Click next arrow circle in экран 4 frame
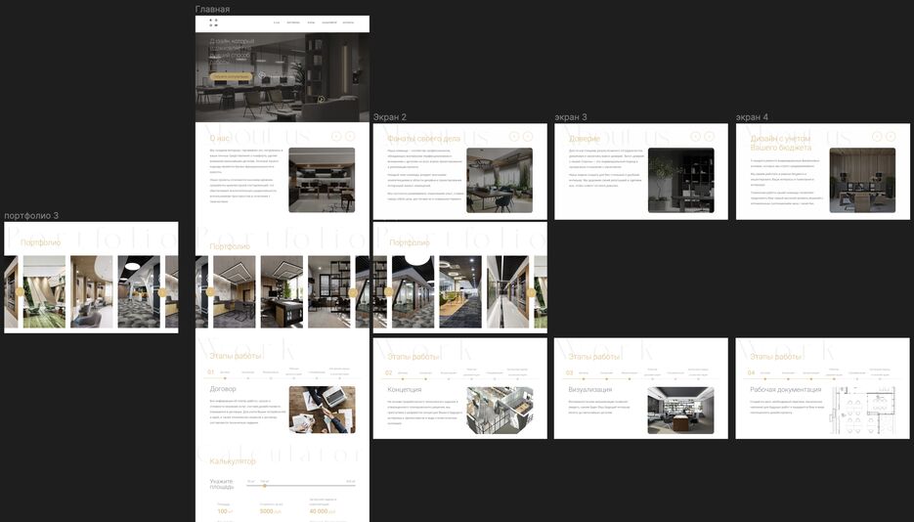Viewport: 914px width, 522px height. point(891,136)
